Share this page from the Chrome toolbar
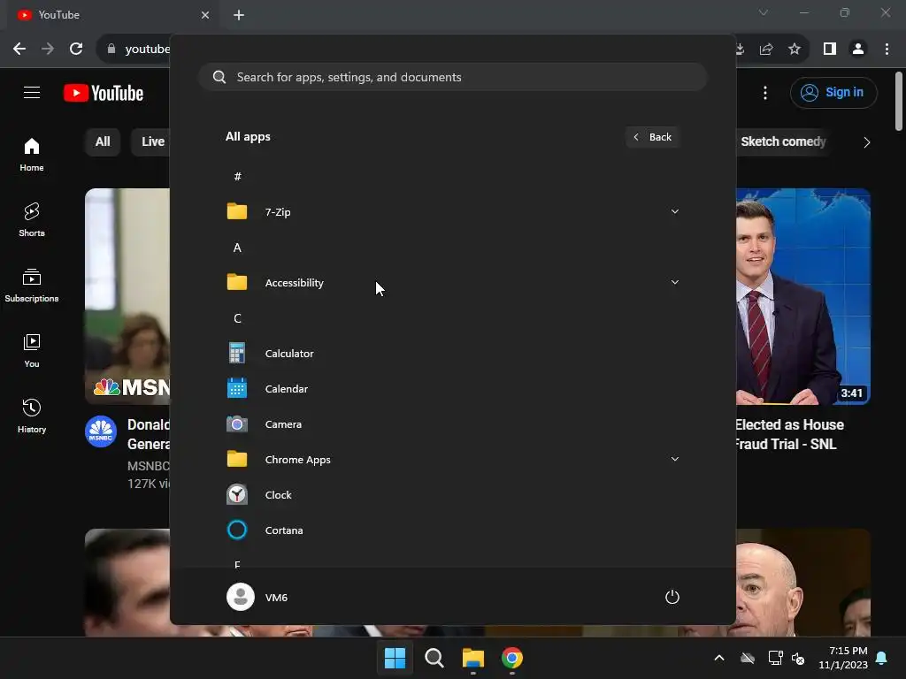 point(766,50)
